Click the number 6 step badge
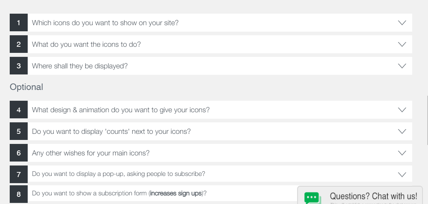The image size is (428, 204). coord(19,153)
